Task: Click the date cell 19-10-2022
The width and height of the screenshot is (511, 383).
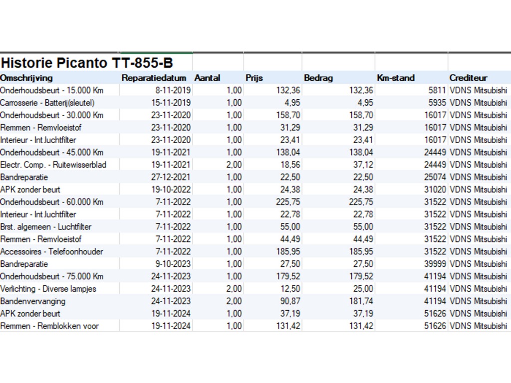Action: coord(171,190)
